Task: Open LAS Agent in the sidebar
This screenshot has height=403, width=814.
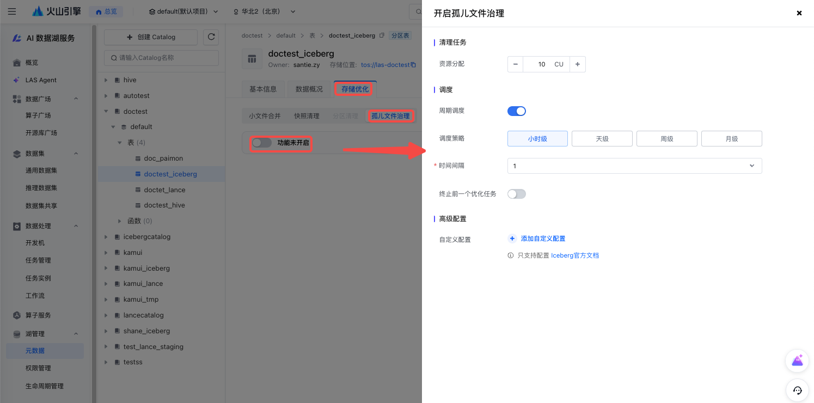Action: [41, 80]
